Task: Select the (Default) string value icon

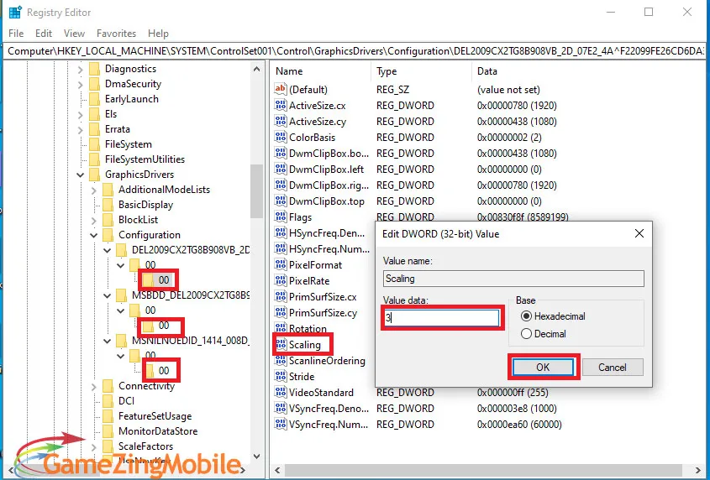Action: [x=281, y=89]
